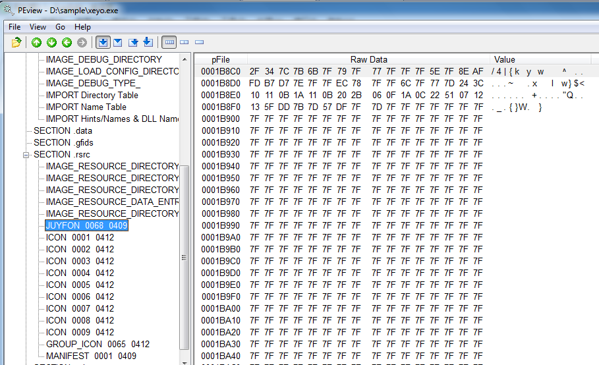This screenshot has width=599, height=365.
Task: Select SECTION .data in the tree
Action: (x=63, y=130)
